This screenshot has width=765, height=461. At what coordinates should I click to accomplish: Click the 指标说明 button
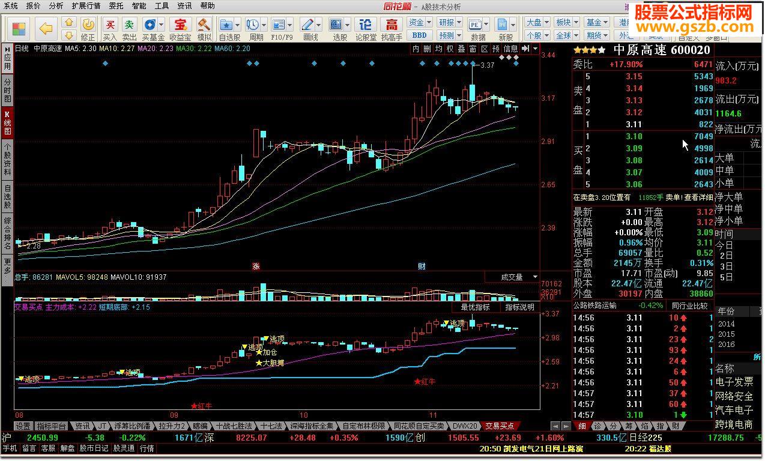[519, 307]
